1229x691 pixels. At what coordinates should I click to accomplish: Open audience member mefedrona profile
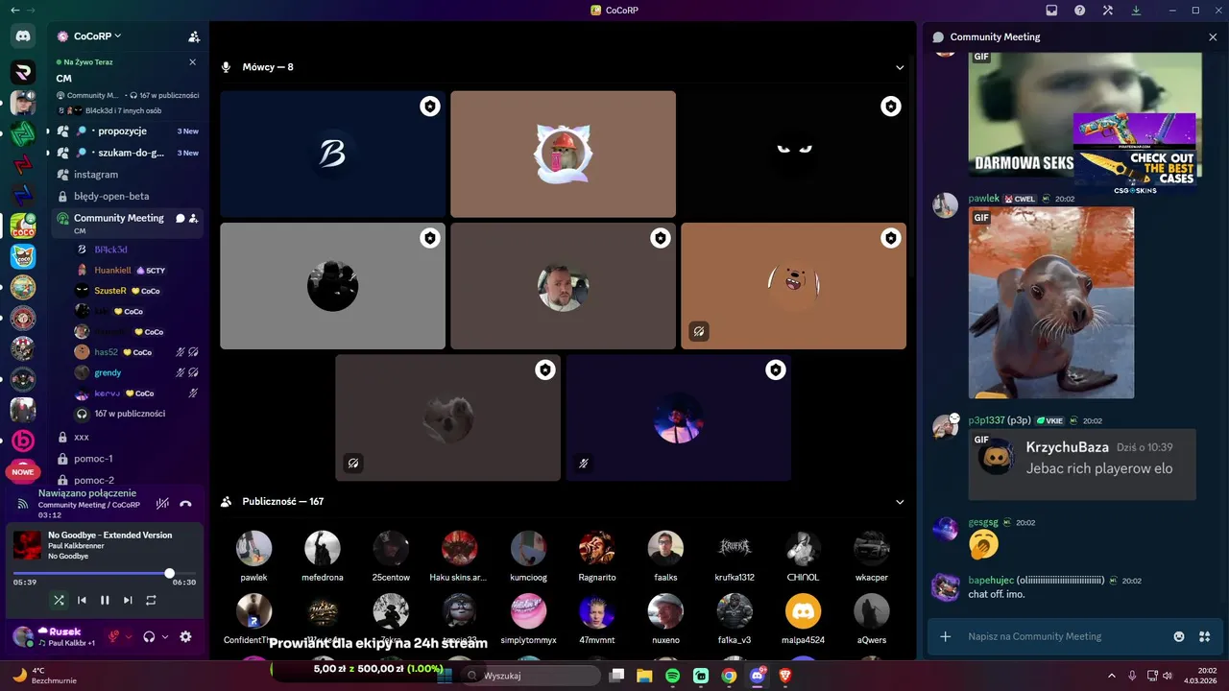coord(323,556)
